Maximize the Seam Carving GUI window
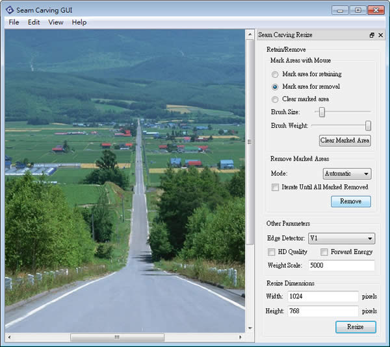The image size is (390, 347). [357, 10]
